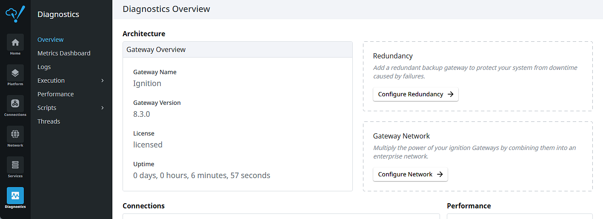Open the Connections sidebar icon
603x219 pixels.
(x=15, y=104)
